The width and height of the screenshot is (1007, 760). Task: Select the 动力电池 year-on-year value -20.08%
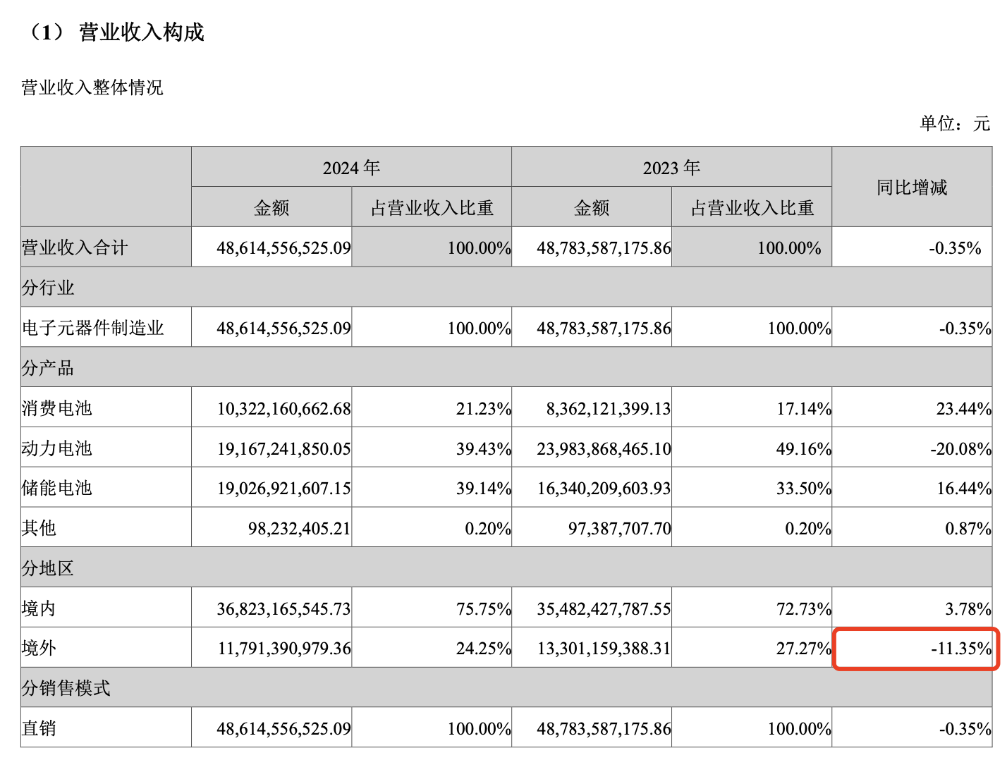click(x=960, y=449)
